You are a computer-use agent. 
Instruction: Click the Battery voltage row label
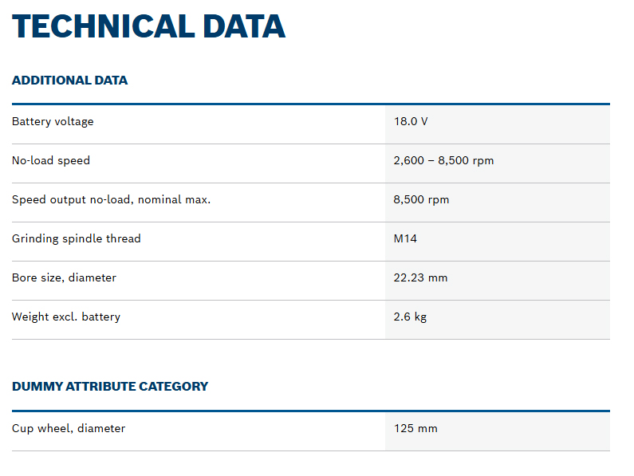[53, 122]
